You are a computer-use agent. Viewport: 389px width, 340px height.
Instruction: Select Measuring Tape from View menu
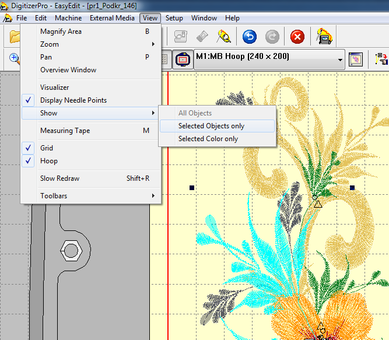[x=65, y=131]
